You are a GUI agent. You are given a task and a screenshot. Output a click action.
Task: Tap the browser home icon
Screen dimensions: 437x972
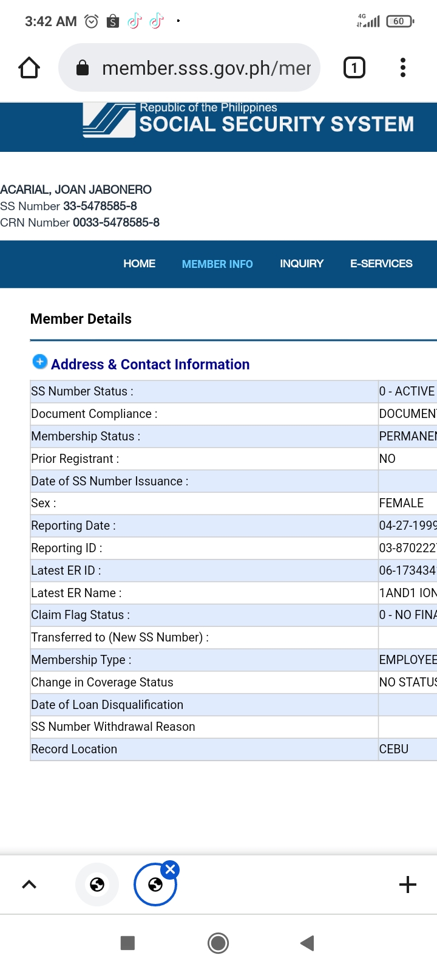(x=29, y=67)
